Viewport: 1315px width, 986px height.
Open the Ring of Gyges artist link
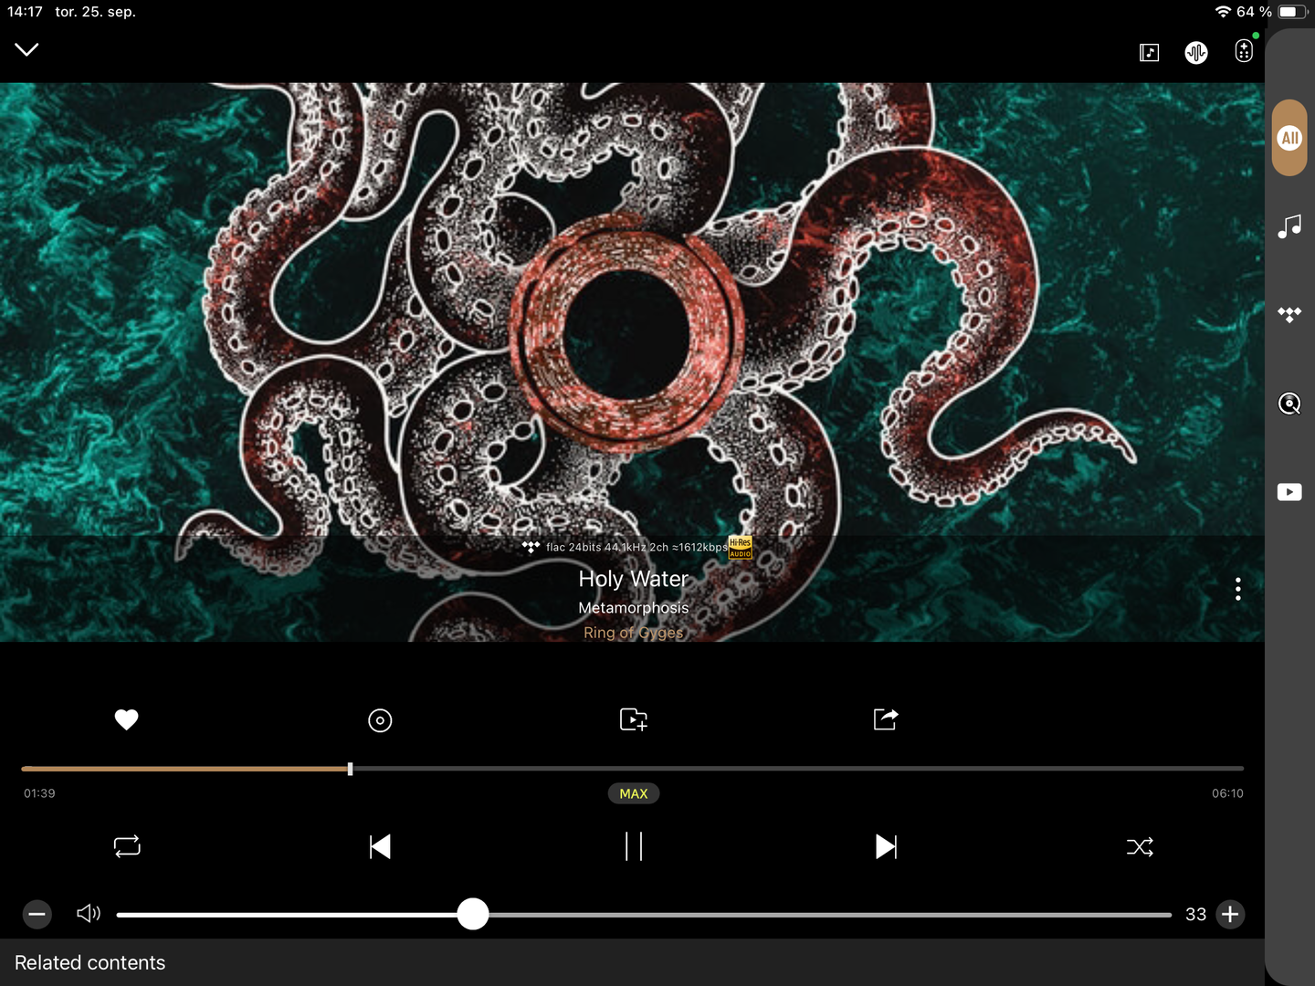pyautogui.click(x=633, y=633)
